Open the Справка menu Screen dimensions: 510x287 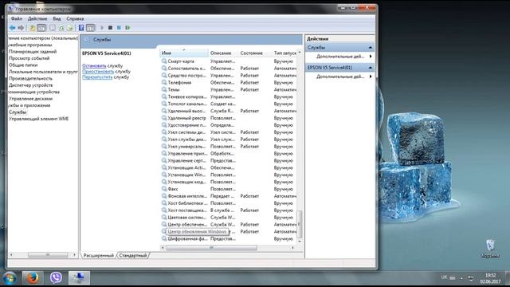[75, 19]
